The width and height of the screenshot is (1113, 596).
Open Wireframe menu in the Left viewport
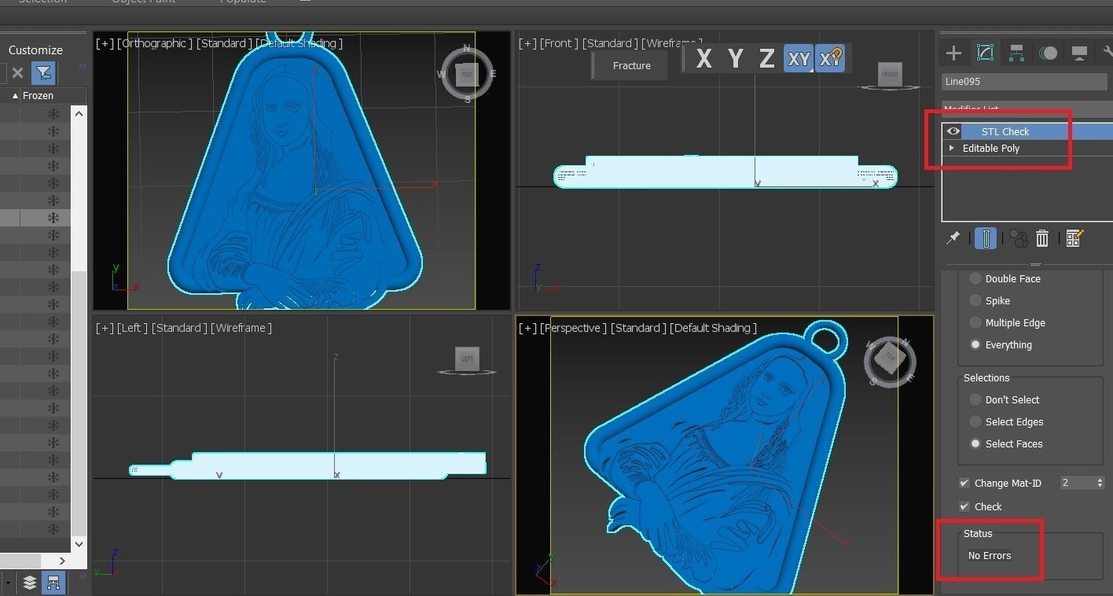click(x=241, y=328)
